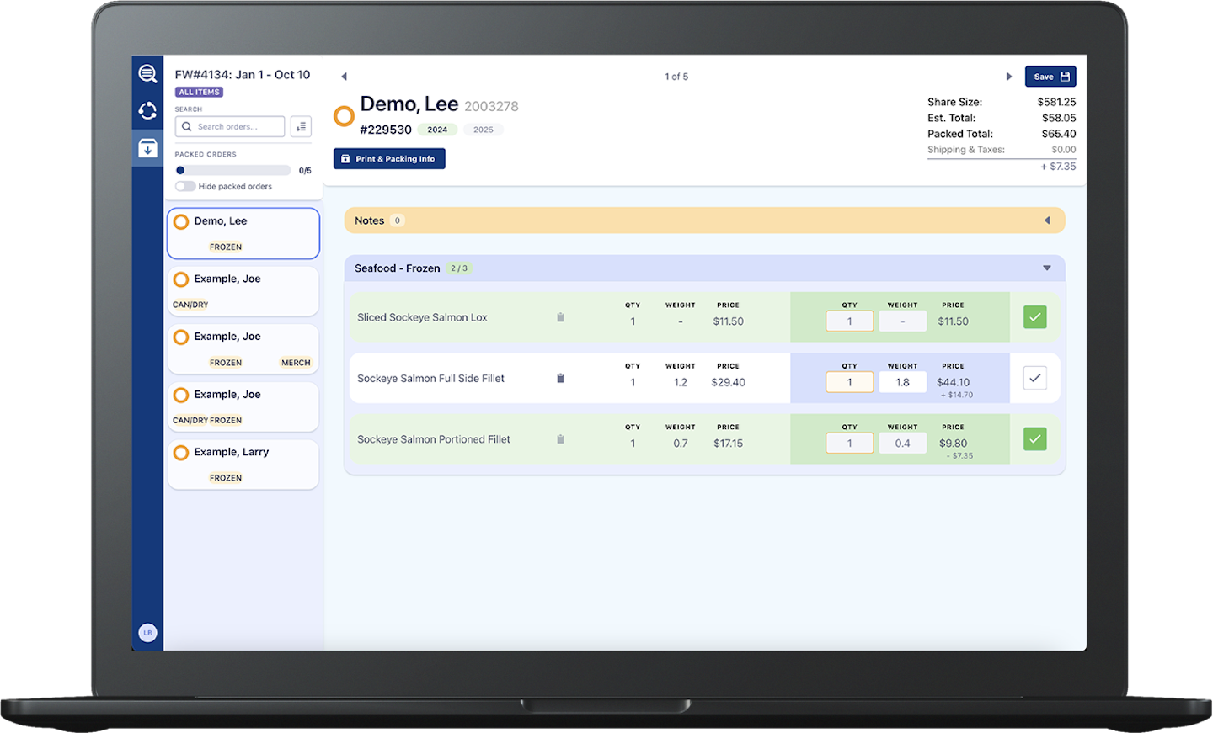Screen dimensions: 1213x733
Task: Open the search orders icon in sidebar
Action: pyautogui.click(x=147, y=74)
